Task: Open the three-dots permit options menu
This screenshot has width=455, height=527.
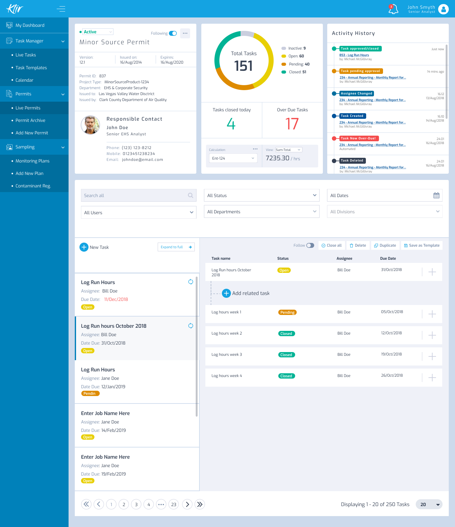Action: tap(185, 33)
